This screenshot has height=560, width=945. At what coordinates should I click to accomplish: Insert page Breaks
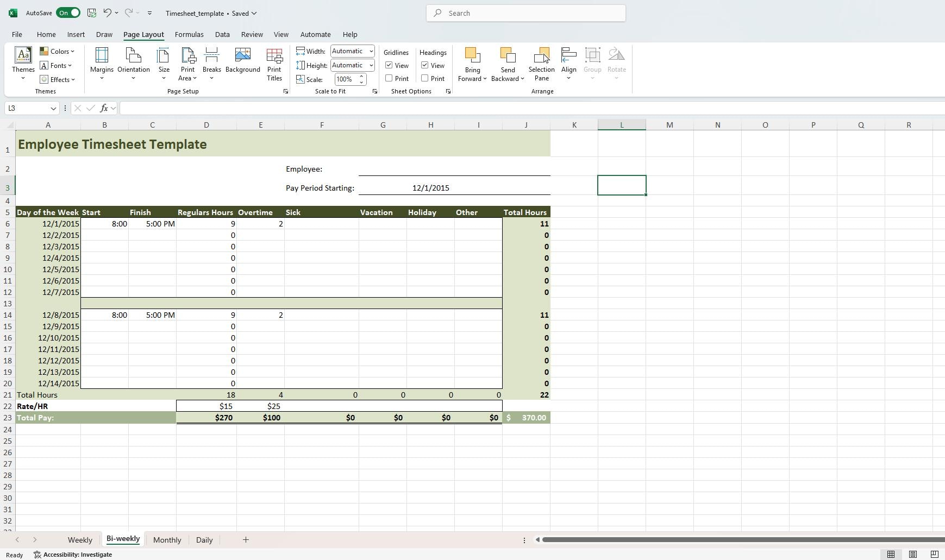pos(211,64)
